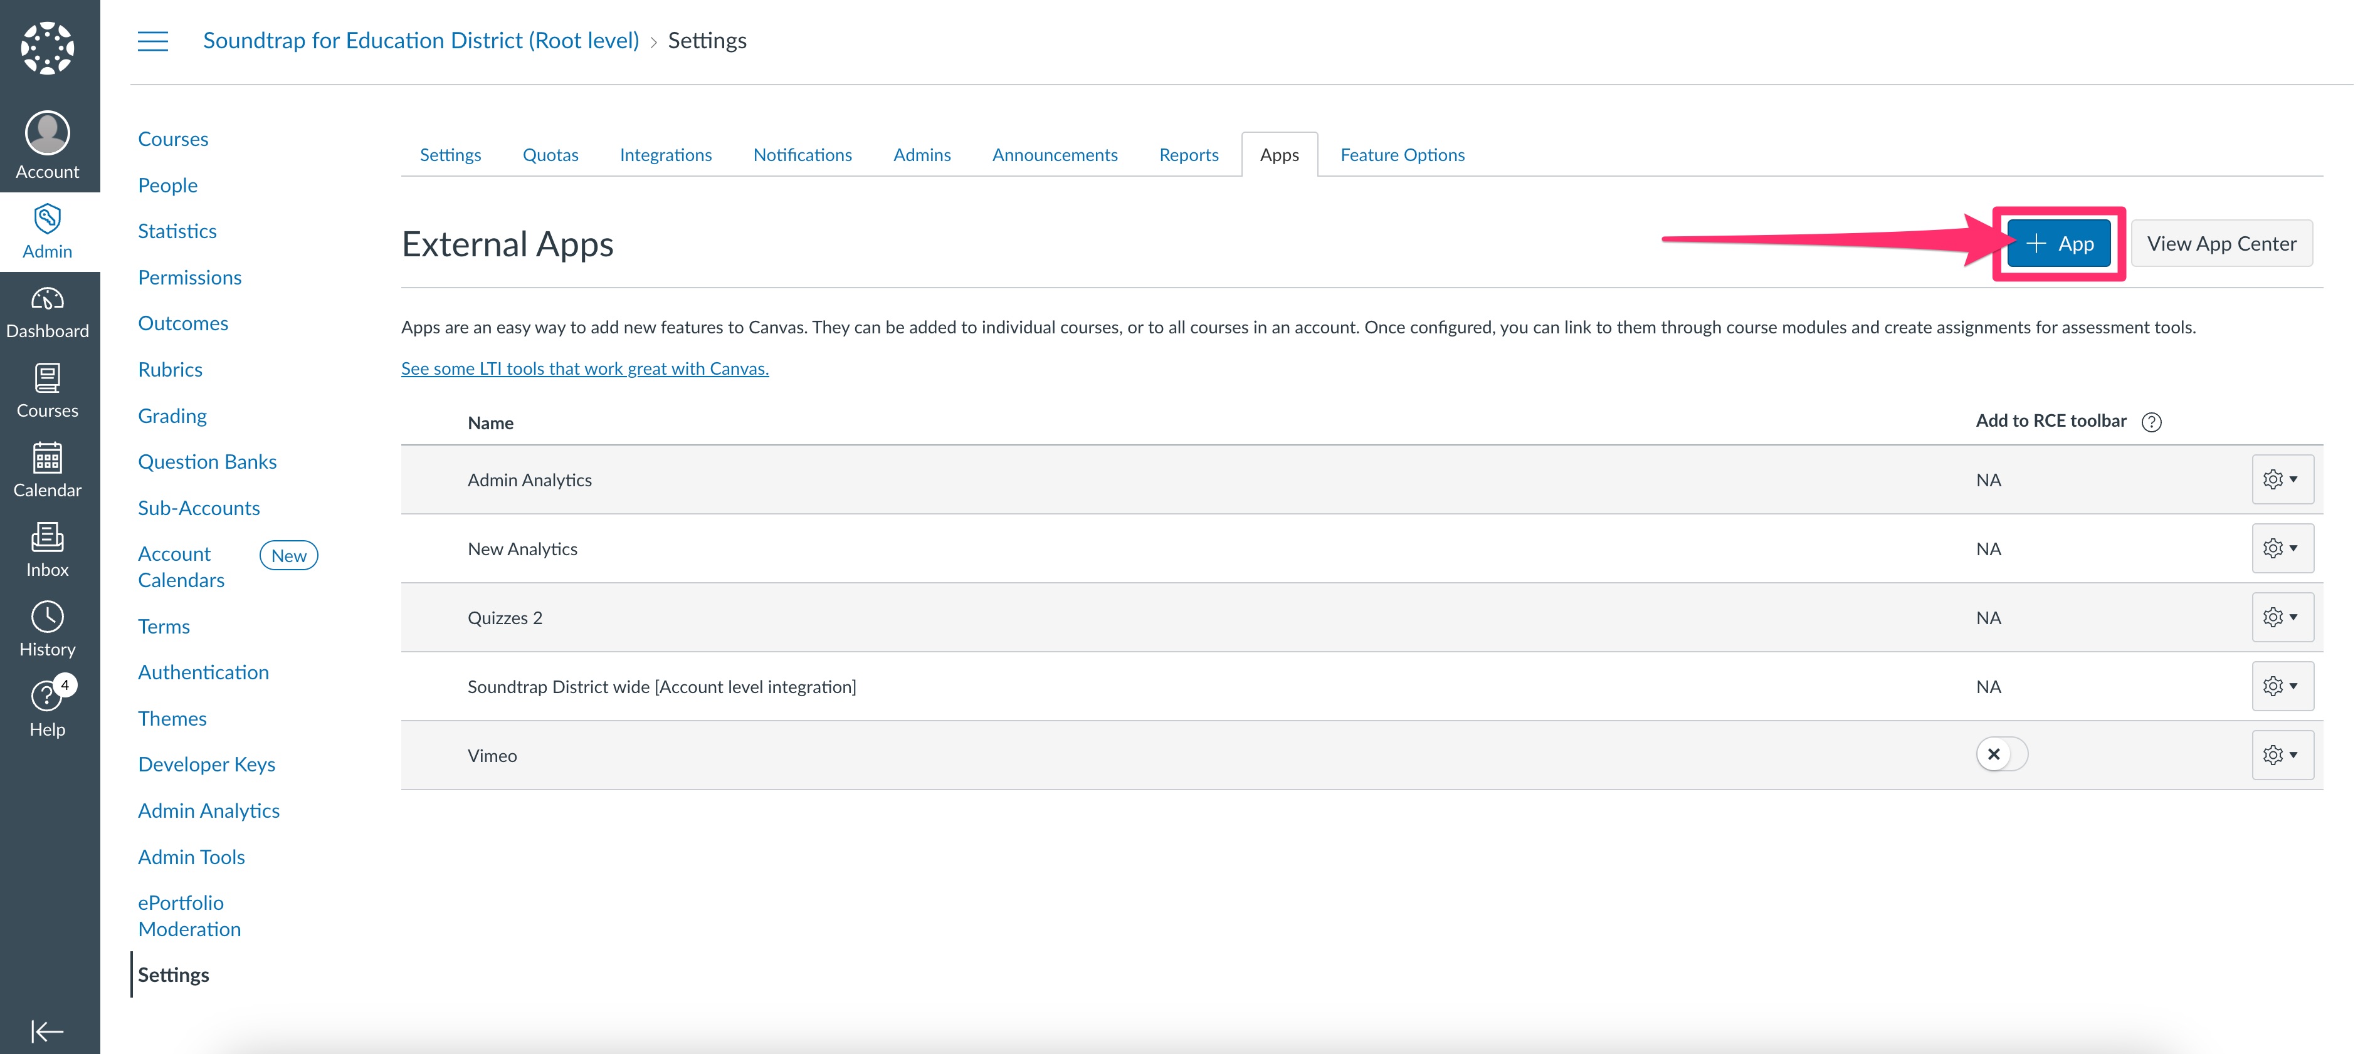Open the settings gear for Quizzes 2

pos(2282,617)
